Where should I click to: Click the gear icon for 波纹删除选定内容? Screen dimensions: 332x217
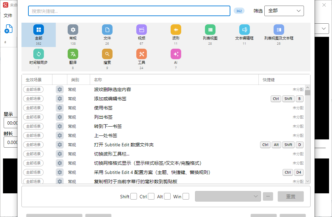pos(60,89)
